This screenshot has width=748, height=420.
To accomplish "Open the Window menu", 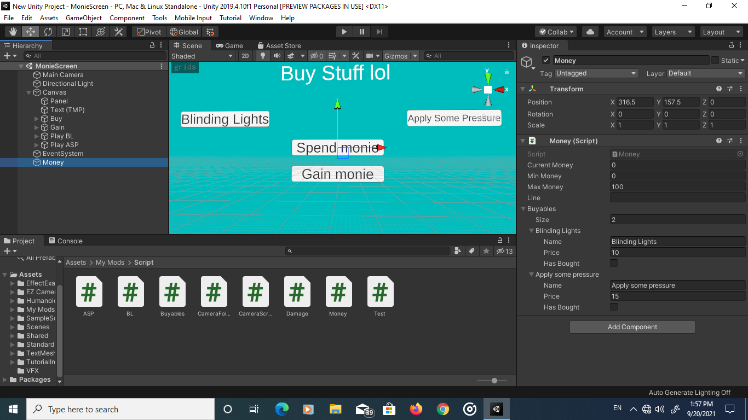I will click(261, 17).
